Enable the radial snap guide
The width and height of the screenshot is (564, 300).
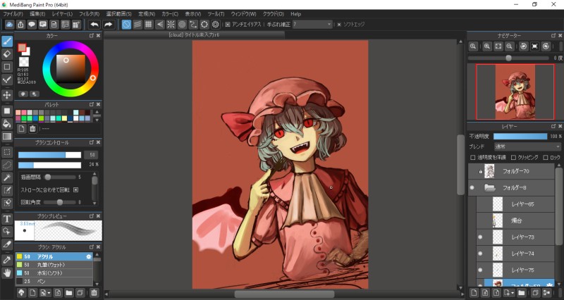point(171,25)
